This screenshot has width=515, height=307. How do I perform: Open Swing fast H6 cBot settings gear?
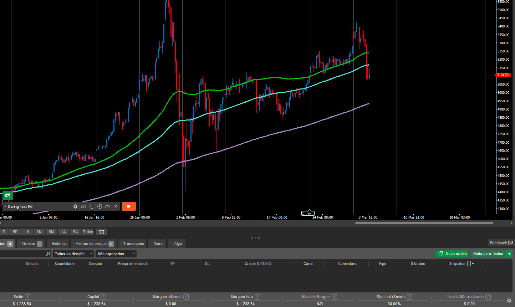[x=75, y=206]
